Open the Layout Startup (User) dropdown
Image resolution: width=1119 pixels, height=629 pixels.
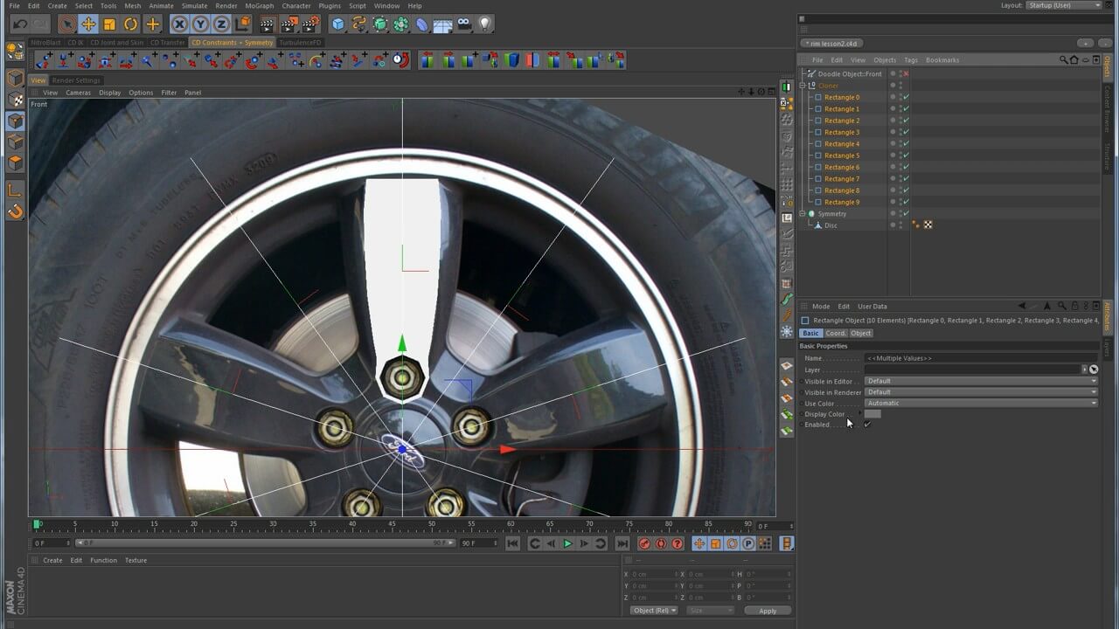1064,5
